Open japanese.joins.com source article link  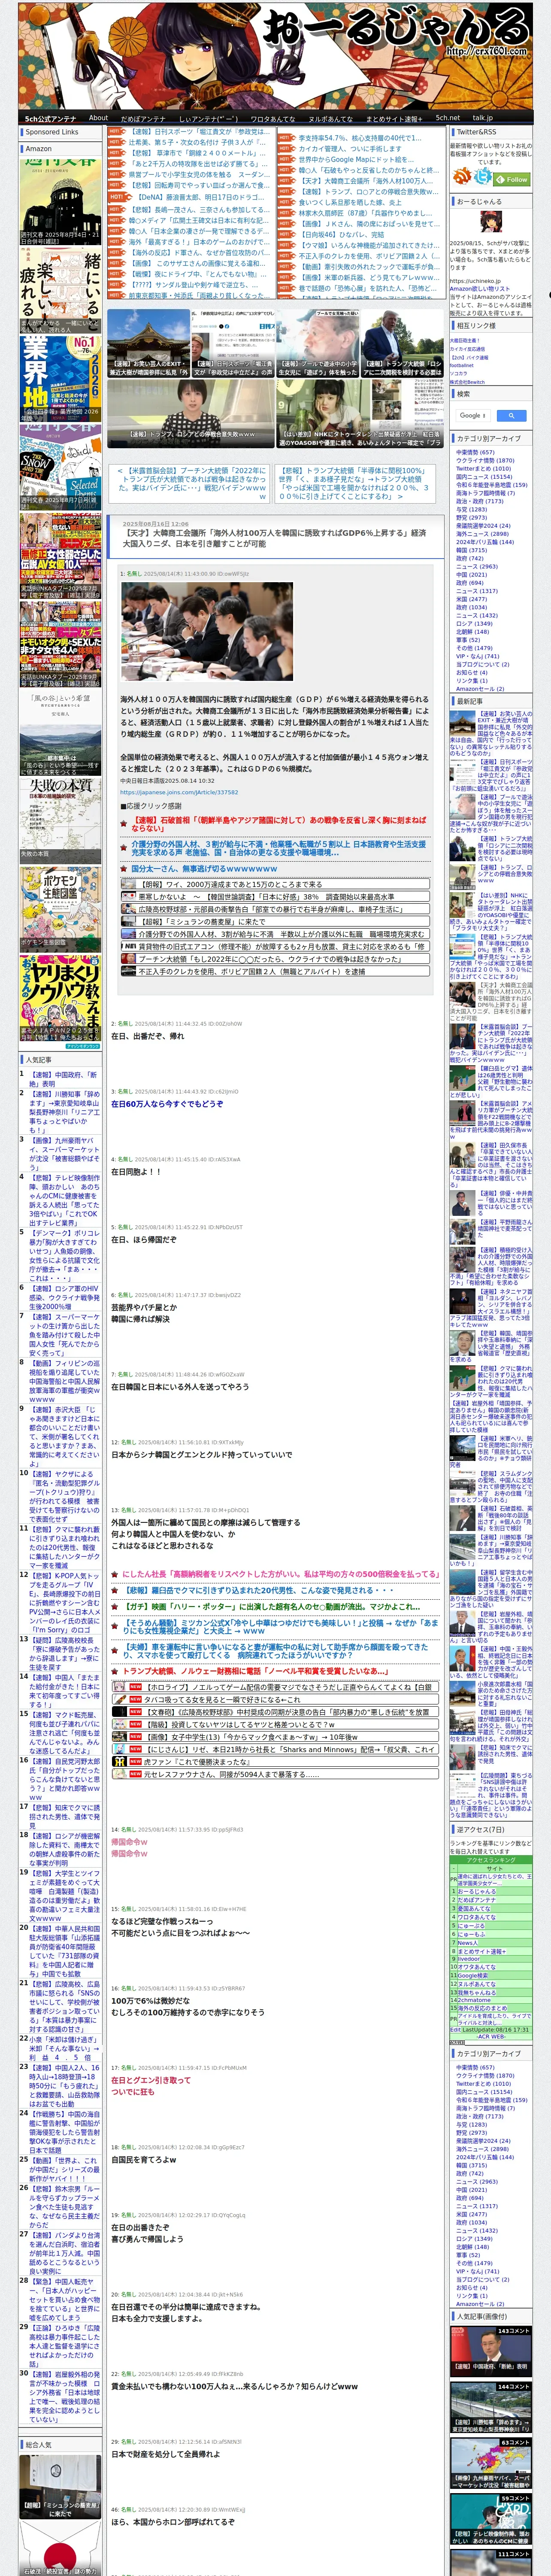(179, 793)
